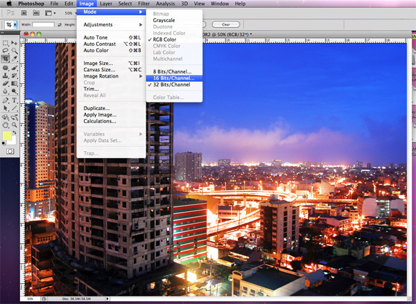This screenshot has height=304, width=416.
Task: Open the Layer menu
Action: [106, 3]
